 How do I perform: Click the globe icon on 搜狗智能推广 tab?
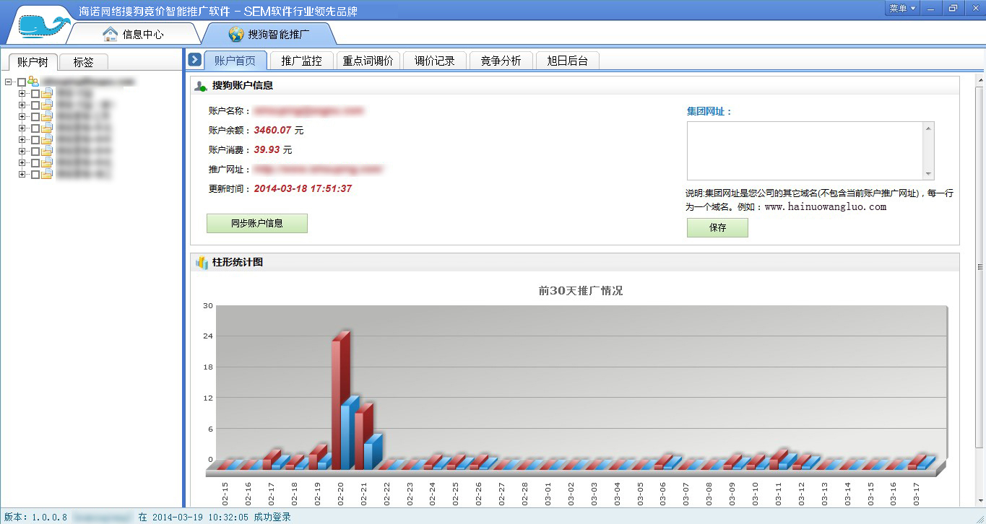(x=235, y=33)
